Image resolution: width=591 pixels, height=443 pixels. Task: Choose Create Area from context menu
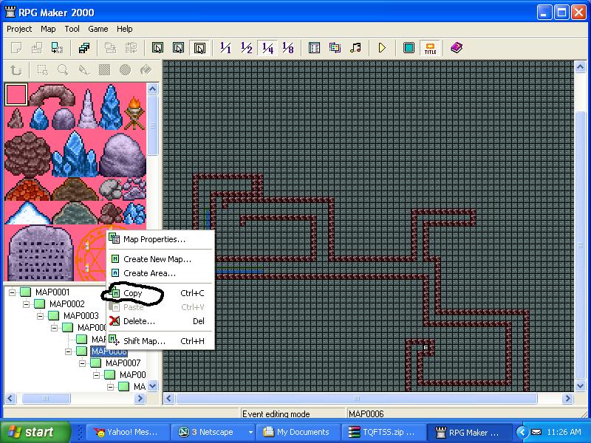point(160,273)
